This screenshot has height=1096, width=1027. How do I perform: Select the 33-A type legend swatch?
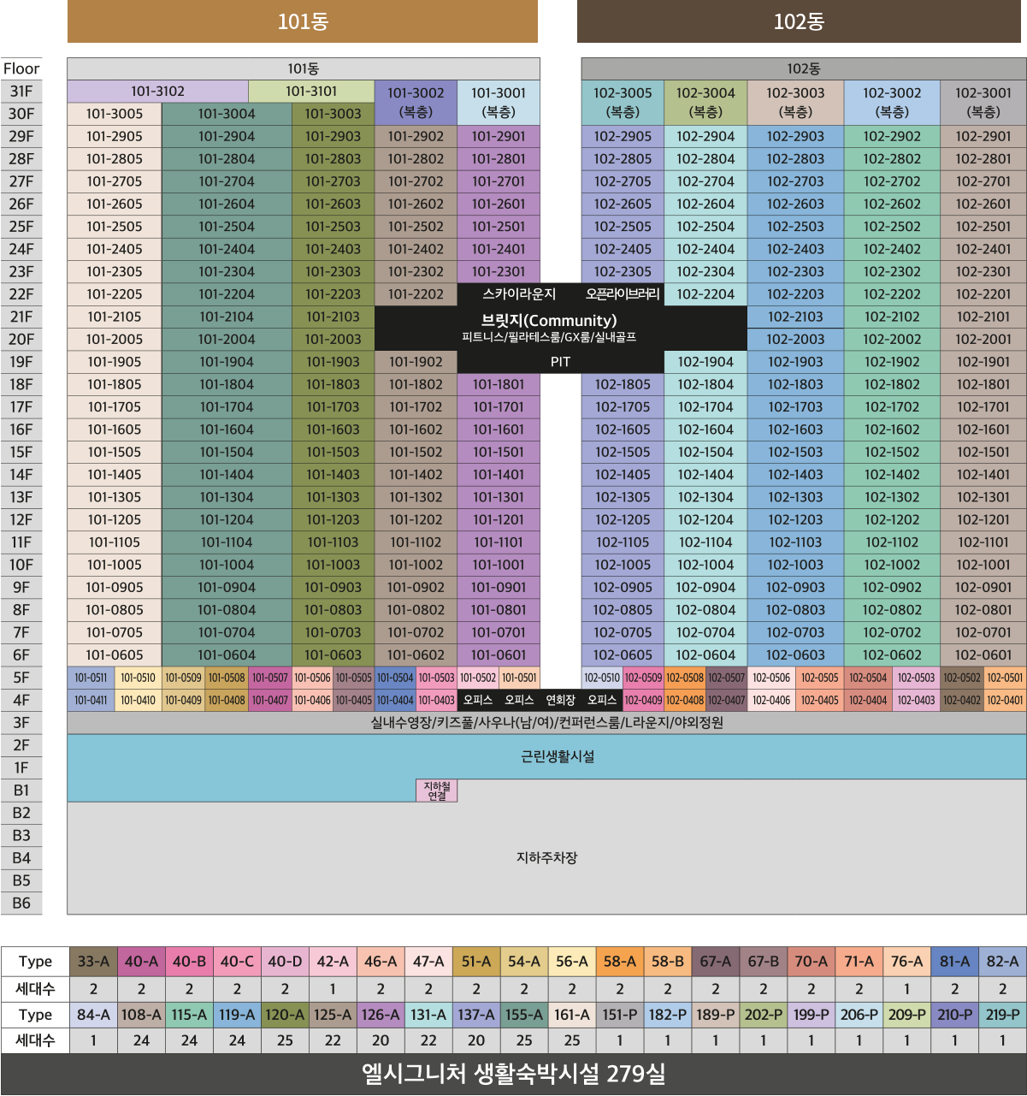93,962
